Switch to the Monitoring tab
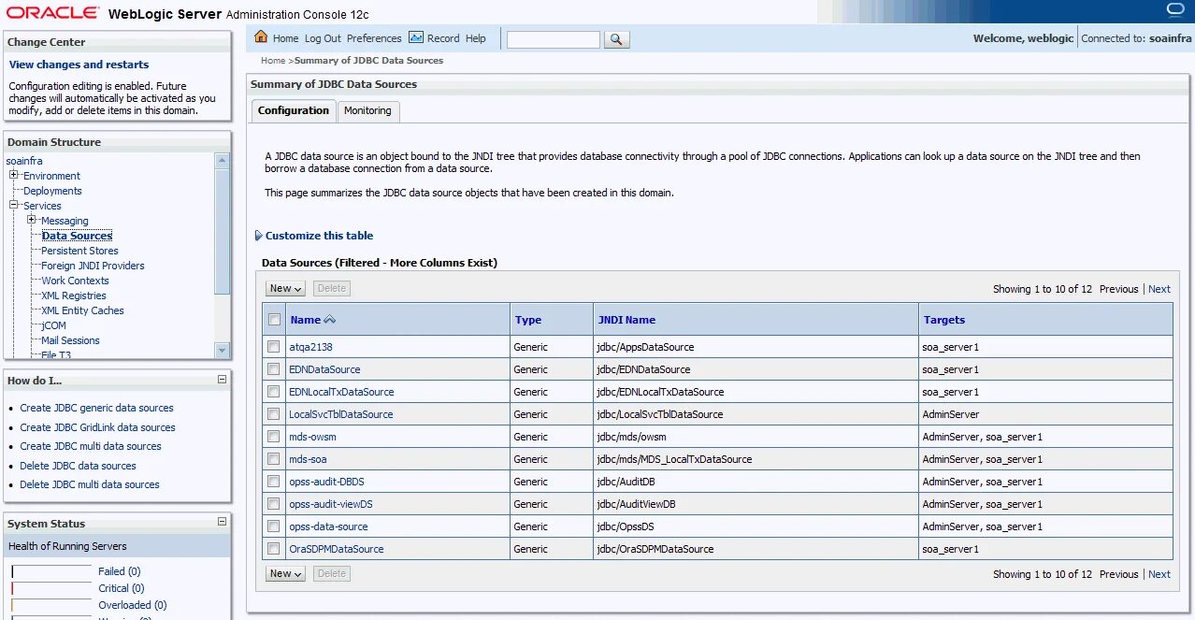 coord(367,110)
